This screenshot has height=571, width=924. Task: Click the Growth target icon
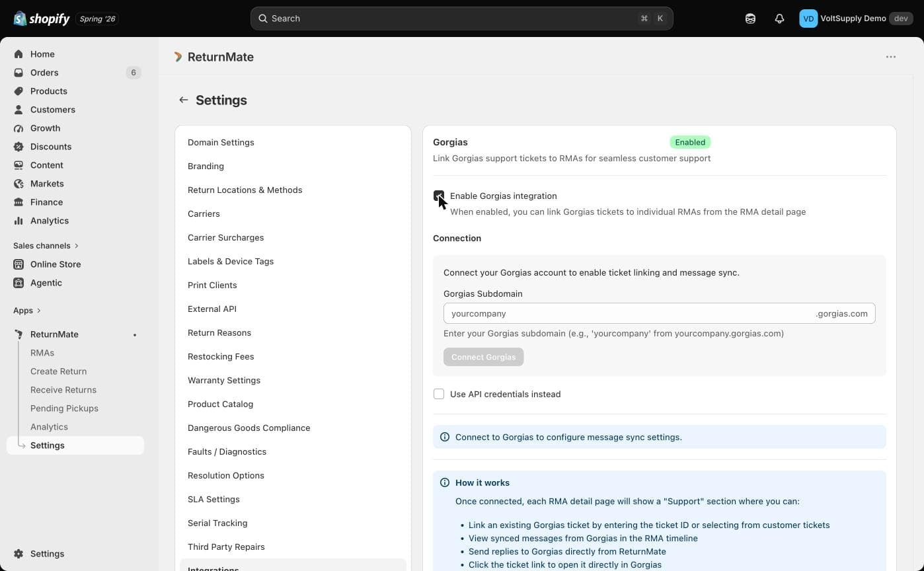pos(19,128)
